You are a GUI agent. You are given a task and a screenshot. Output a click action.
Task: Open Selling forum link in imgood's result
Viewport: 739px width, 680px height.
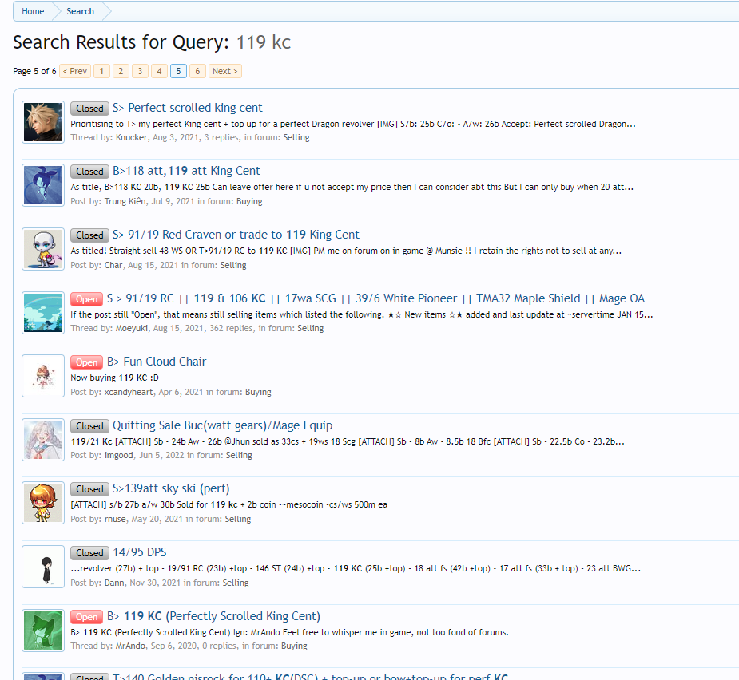pyautogui.click(x=239, y=455)
